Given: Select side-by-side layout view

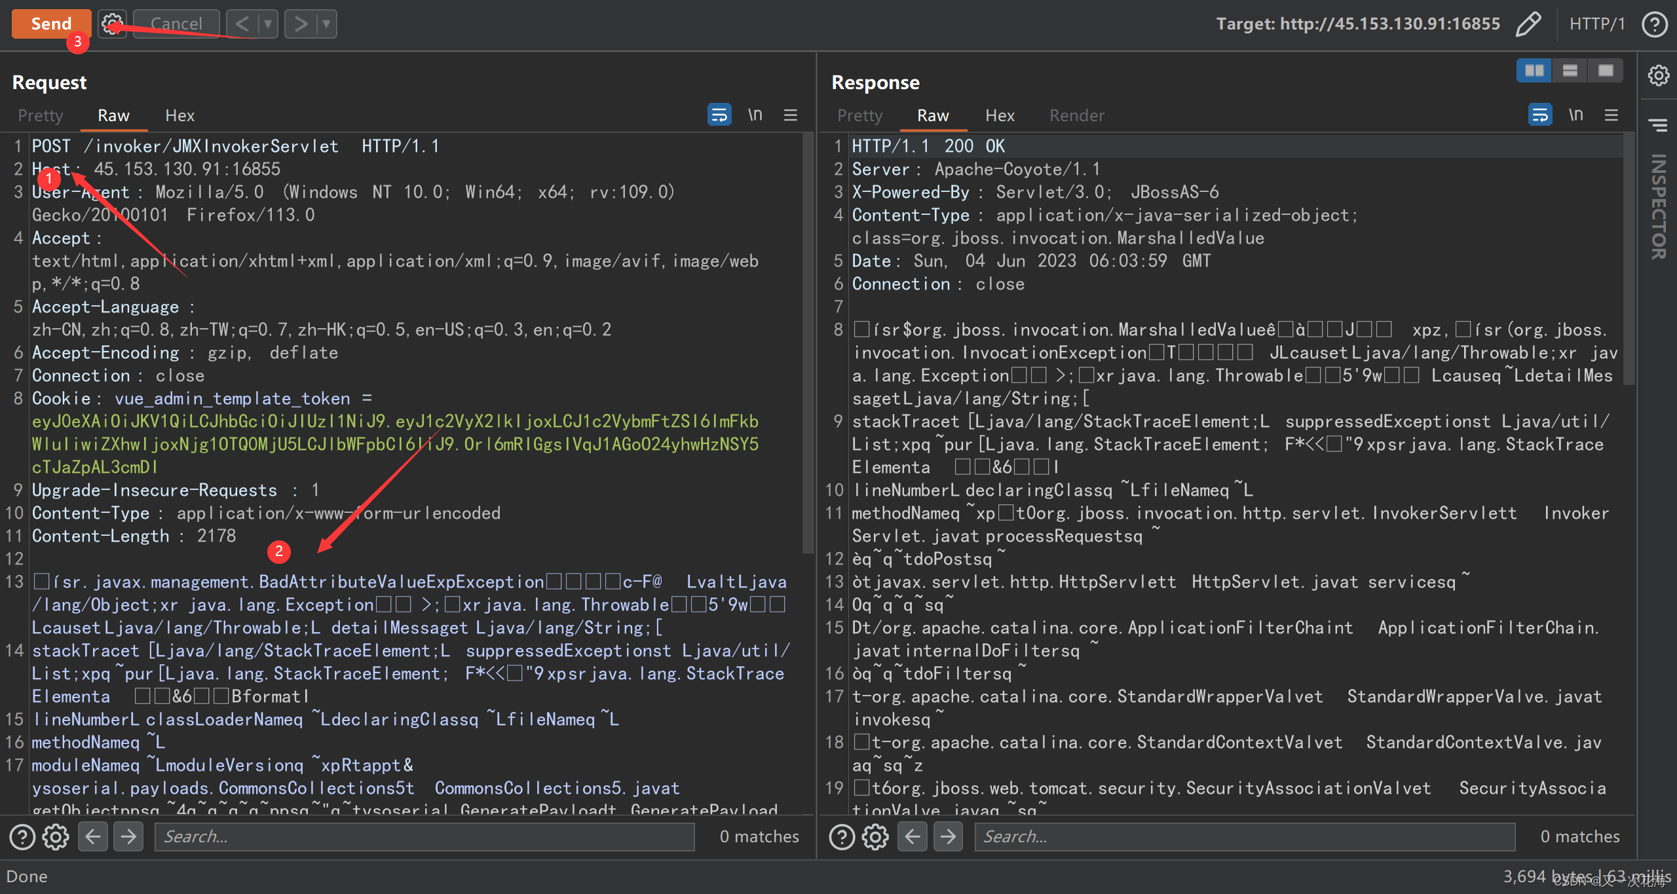Looking at the screenshot, I should click(1534, 70).
